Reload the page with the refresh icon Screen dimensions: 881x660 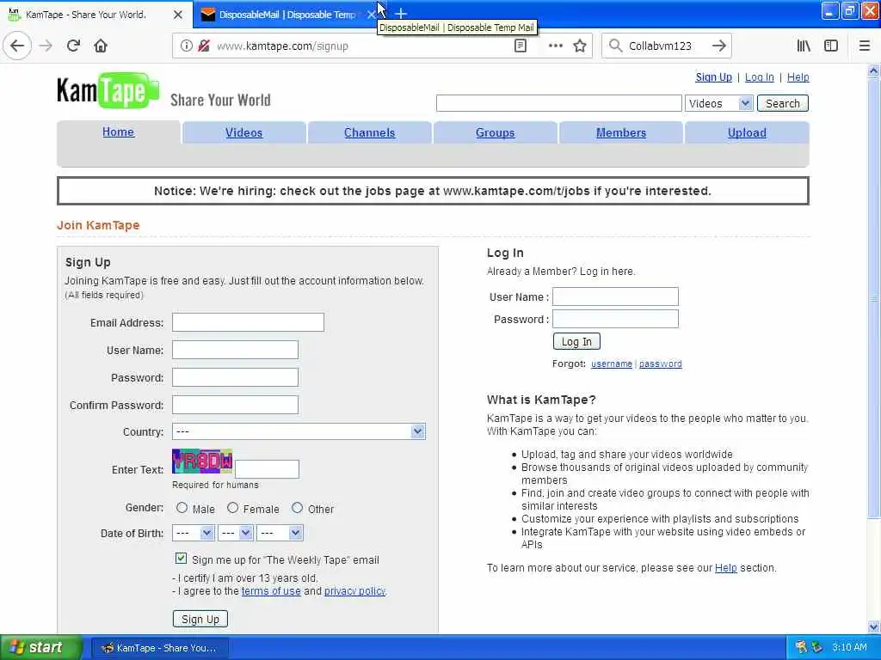tap(73, 46)
